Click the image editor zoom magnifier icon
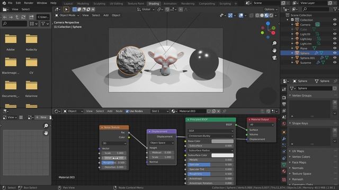Screen dimensions: 339x190 pyautogui.click(x=46, y=126)
